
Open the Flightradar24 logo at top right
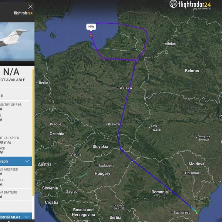click(x=190, y=5)
